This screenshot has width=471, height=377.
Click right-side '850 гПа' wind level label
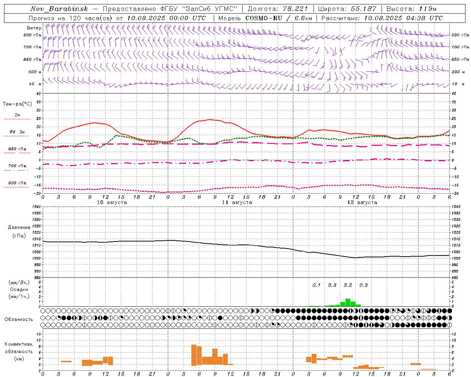point(460,59)
